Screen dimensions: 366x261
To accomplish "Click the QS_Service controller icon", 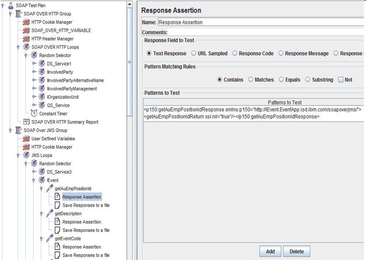I will coord(42,105).
